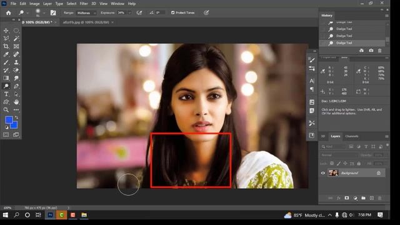Select the Magic Wand tool
This screenshot has width=400, height=225.
(x=16, y=39)
